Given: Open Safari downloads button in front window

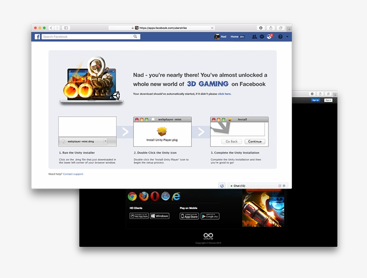Looking at the screenshot, I should coord(261,28).
